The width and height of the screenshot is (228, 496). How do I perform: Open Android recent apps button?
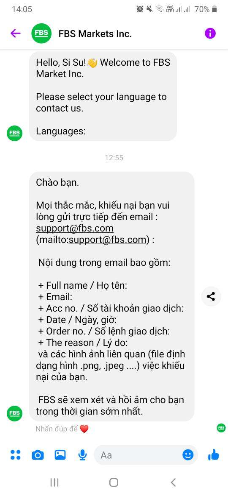[x=54, y=482]
